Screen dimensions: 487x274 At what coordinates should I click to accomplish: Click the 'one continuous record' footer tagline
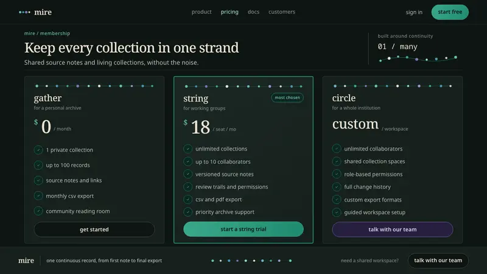click(x=104, y=261)
